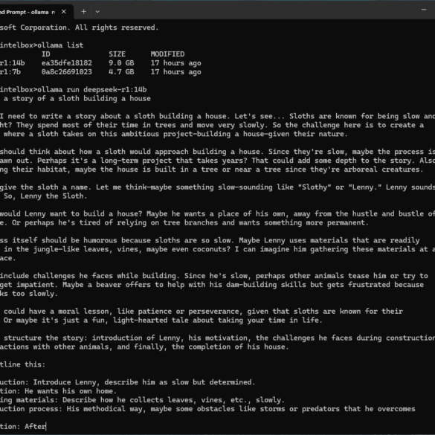Click the text 'After' at the cursor line

coord(35,426)
